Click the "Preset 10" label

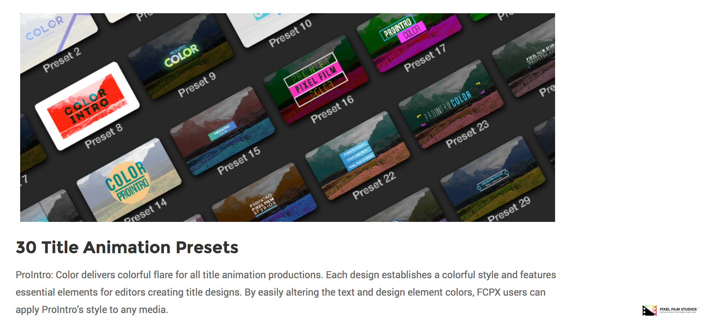[290, 33]
